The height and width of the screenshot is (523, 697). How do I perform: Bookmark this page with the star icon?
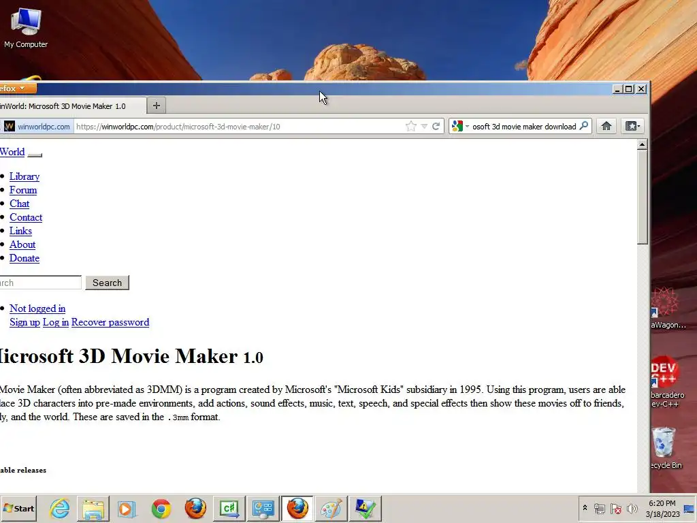click(410, 126)
